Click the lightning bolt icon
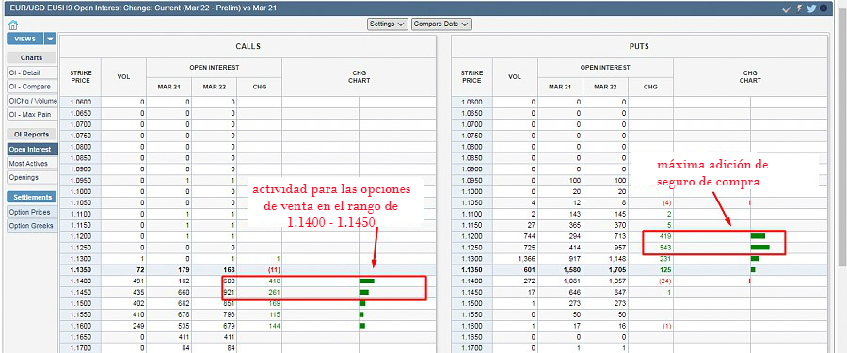This screenshot has width=847, height=353. 799,8
